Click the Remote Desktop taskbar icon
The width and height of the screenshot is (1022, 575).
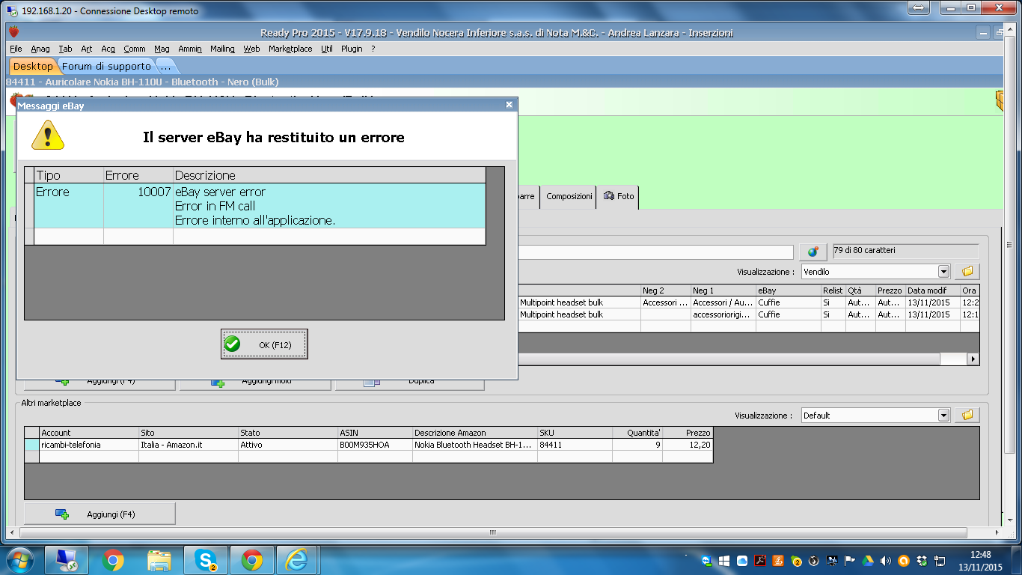68,560
